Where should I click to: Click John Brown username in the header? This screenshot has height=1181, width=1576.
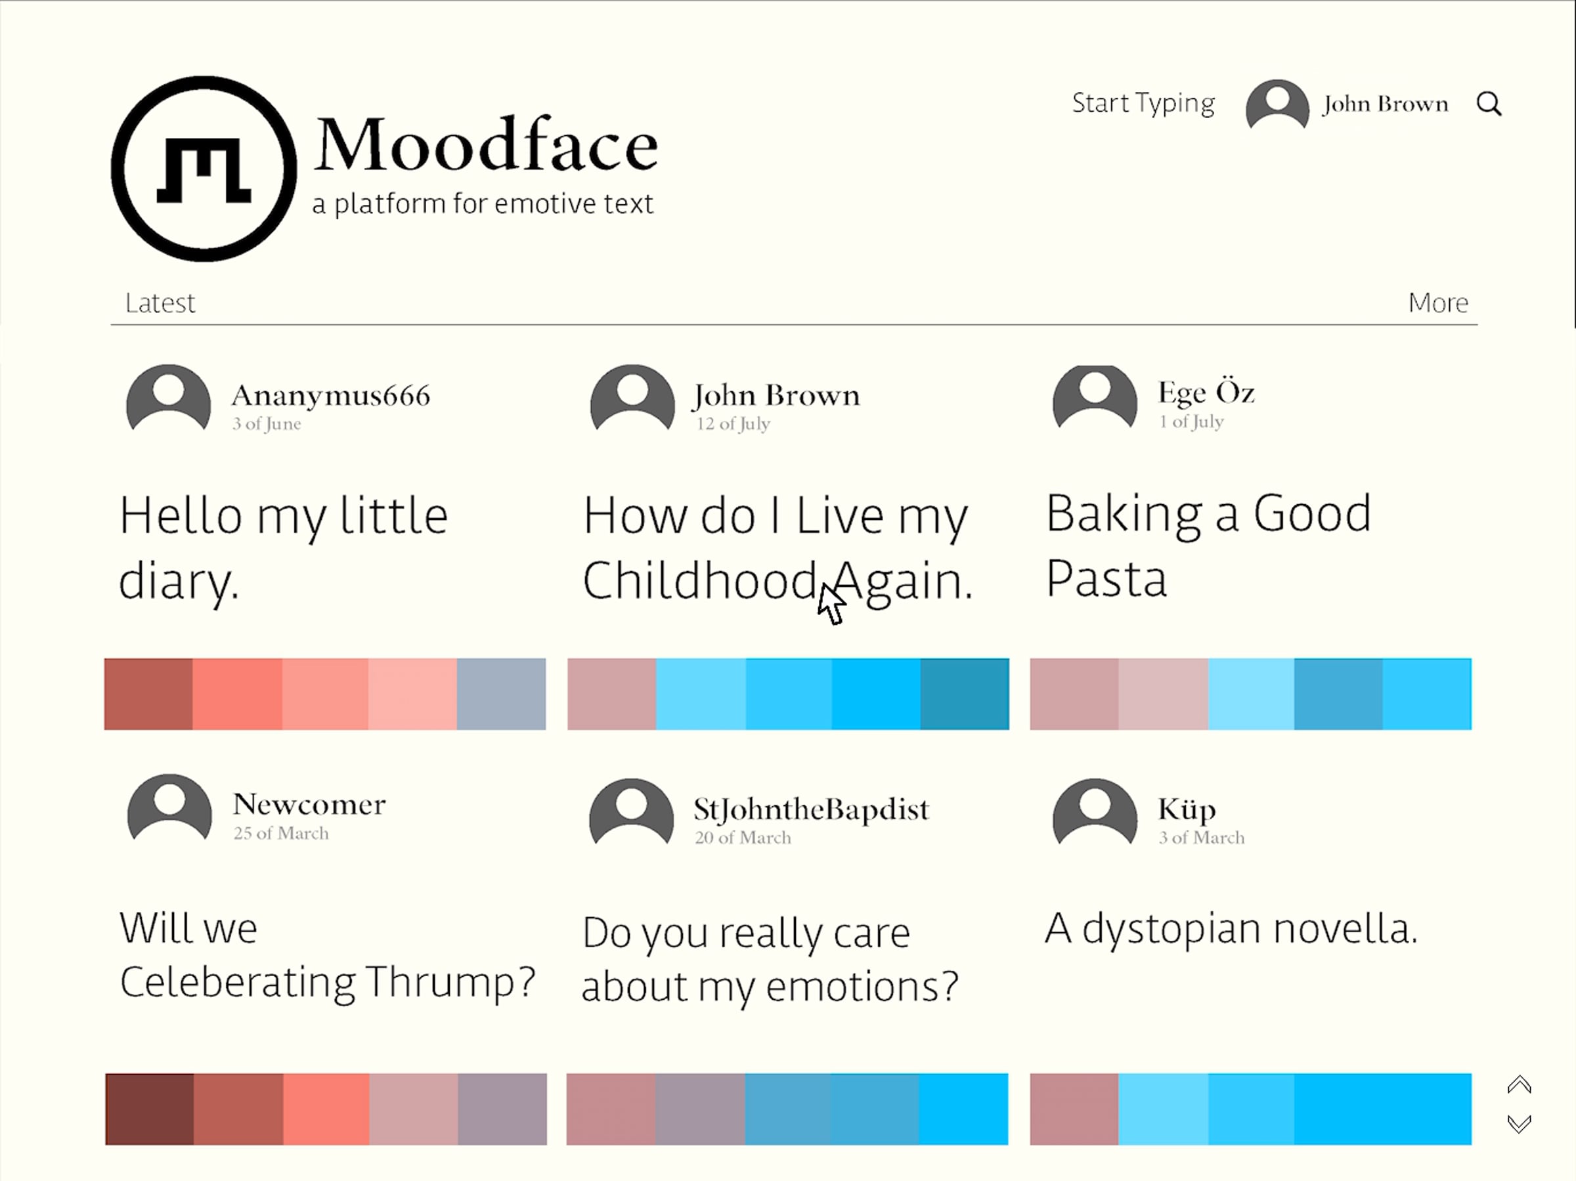[1386, 105]
